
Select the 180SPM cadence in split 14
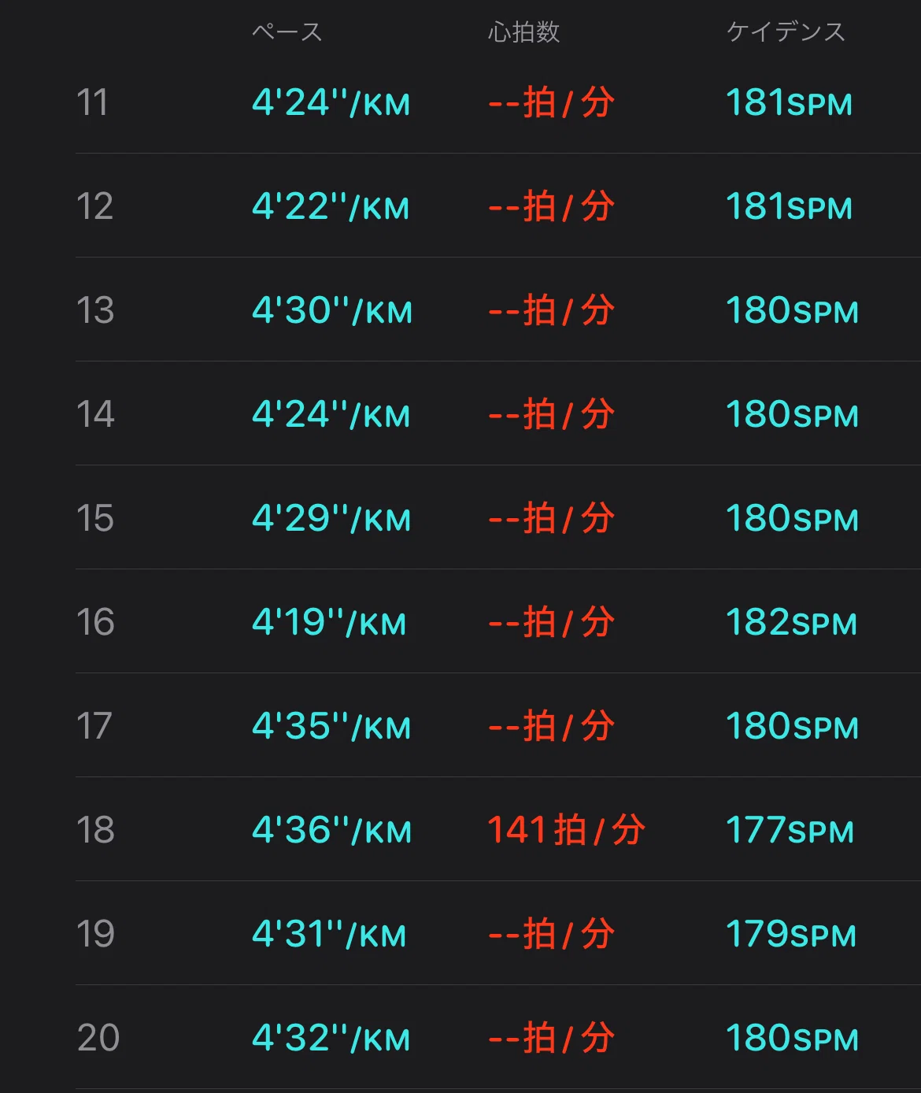(x=792, y=415)
